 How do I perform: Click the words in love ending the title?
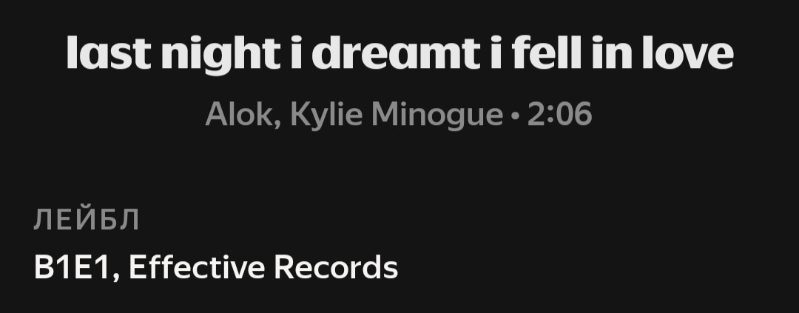(x=662, y=52)
